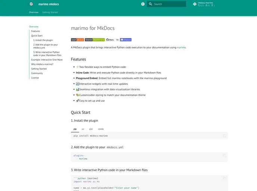Go to '3. Write interactive Python' sidebar entry
257x191 pixels.
coord(47,54)
